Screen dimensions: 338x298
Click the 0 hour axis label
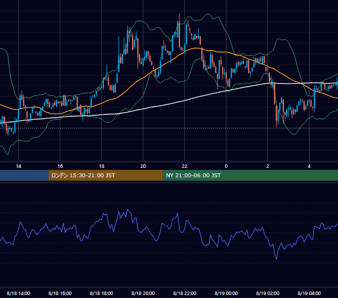(x=226, y=166)
